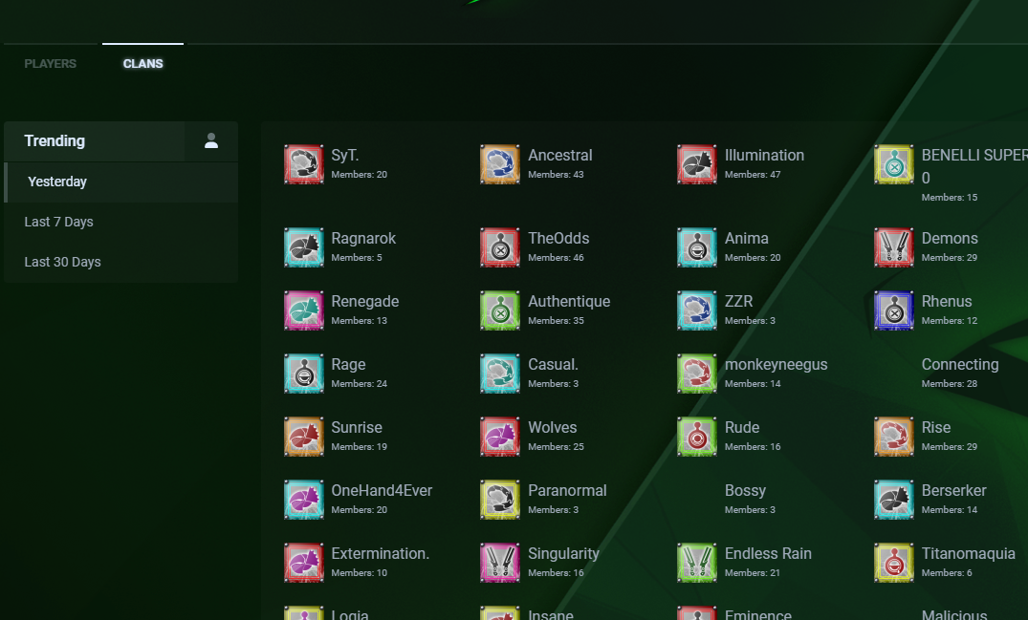Choose the Last 30 Days filter
This screenshot has width=1028, height=620.
63,262
